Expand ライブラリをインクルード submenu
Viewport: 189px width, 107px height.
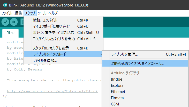[x=64, y=54]
